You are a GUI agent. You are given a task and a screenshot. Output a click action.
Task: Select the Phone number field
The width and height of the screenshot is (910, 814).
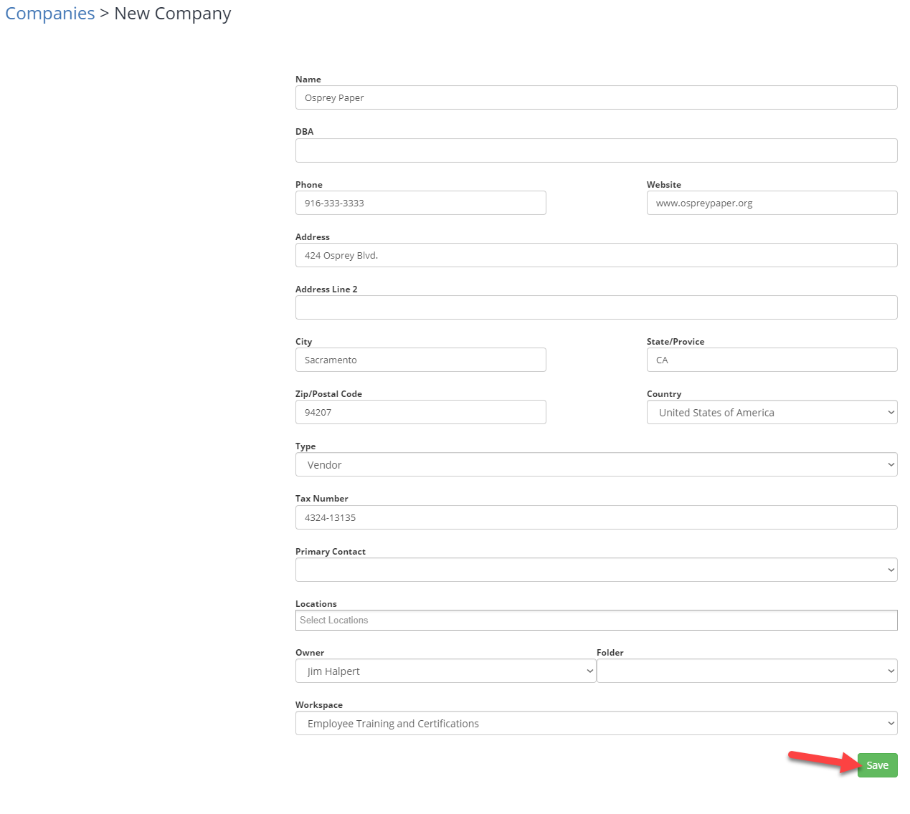pos(420,203)
